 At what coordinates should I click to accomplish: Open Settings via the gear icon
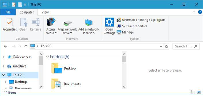(x=109, y=22)
